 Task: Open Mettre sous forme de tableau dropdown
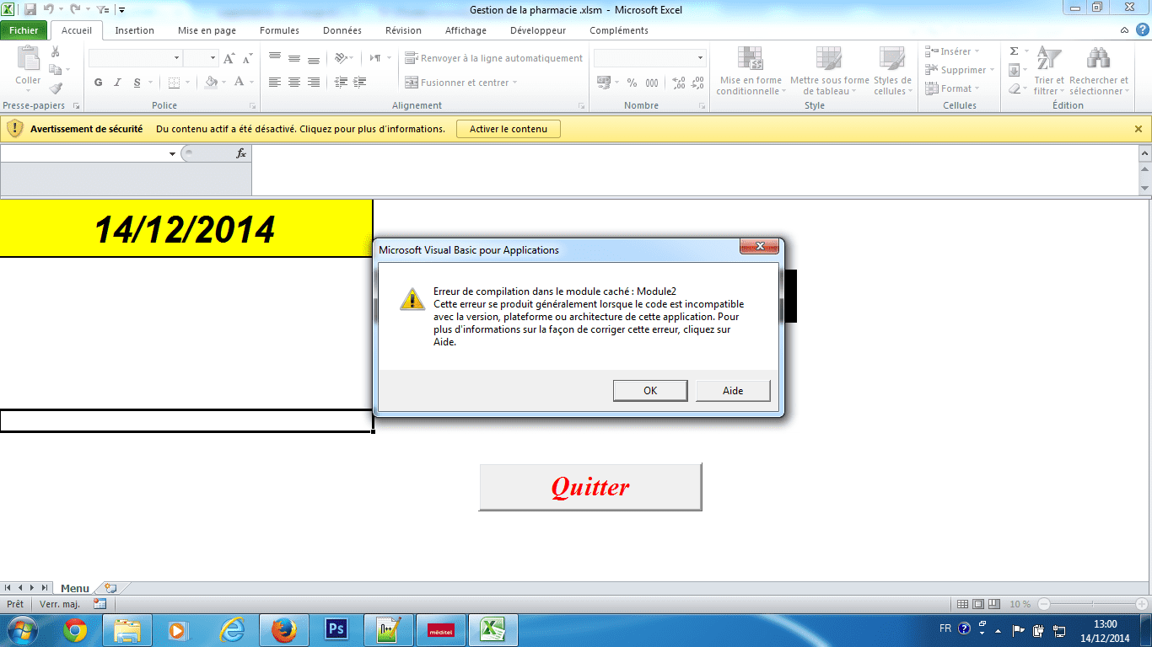coord(829,71)
